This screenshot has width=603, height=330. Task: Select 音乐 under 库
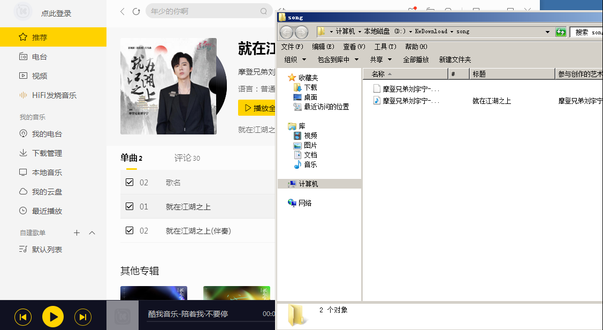[x=306, y=164]
